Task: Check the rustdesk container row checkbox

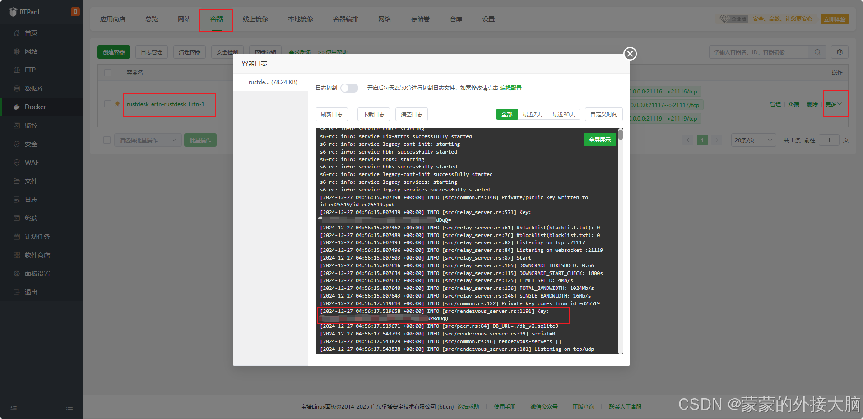Action: (108, 104)
